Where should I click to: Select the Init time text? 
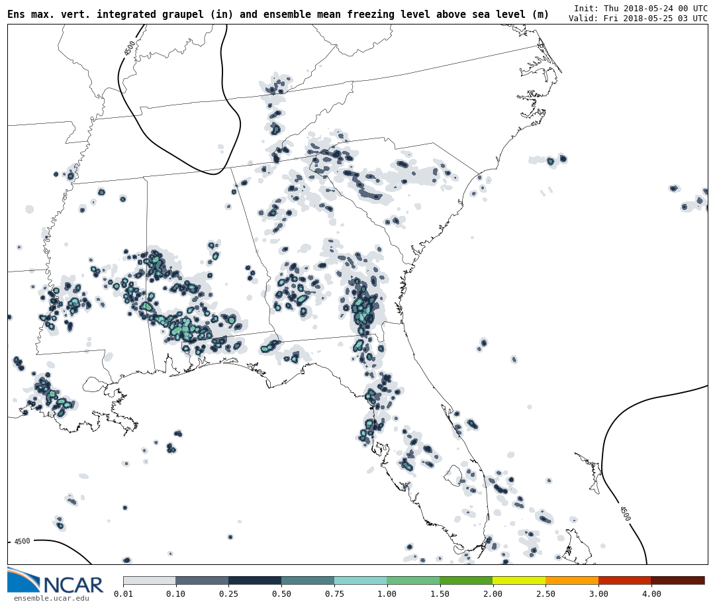(x=640, y=9)
